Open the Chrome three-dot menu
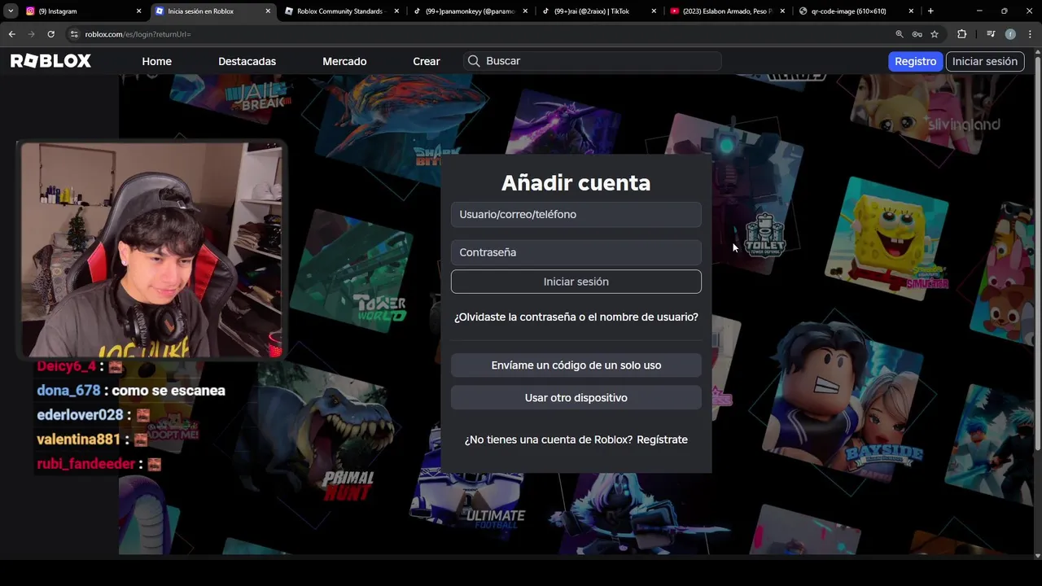Image resolution: width=1042 pixels, height=586 pixels. point(1029,34)
